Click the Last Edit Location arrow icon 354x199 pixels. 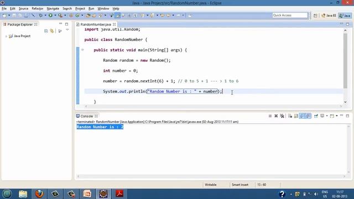tap(162, 15)
